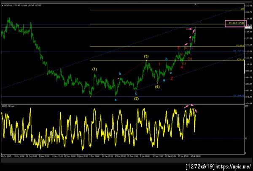The height and width of the screenshot is (171, 253).
Task: Select the yellow (4) wave label
Action: pyautogui.click(x=157, y=87)
